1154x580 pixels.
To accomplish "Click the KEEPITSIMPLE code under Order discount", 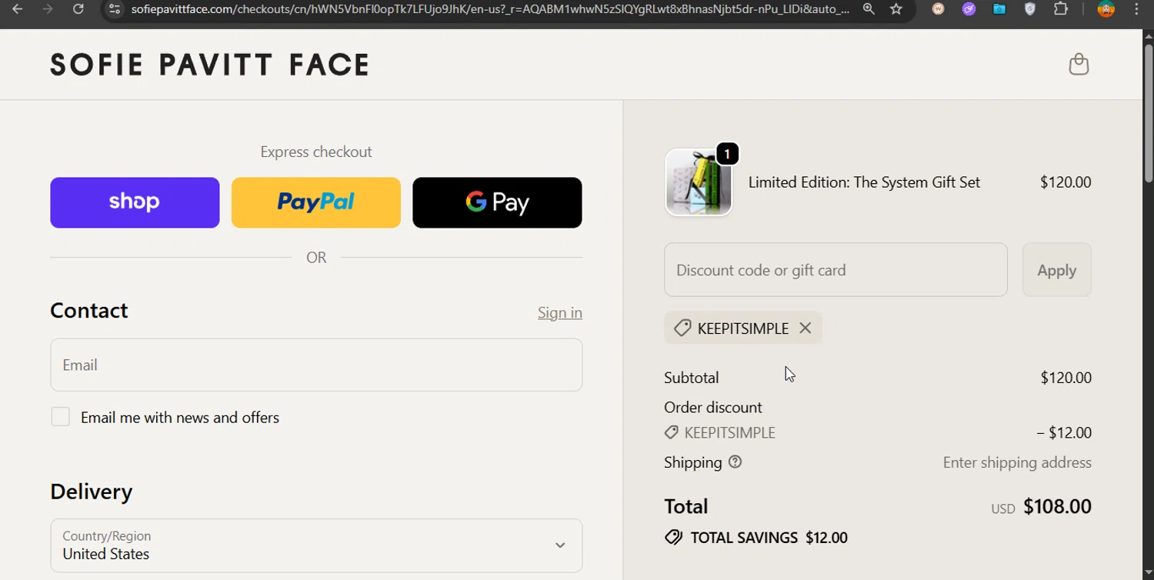I will 729,432.
